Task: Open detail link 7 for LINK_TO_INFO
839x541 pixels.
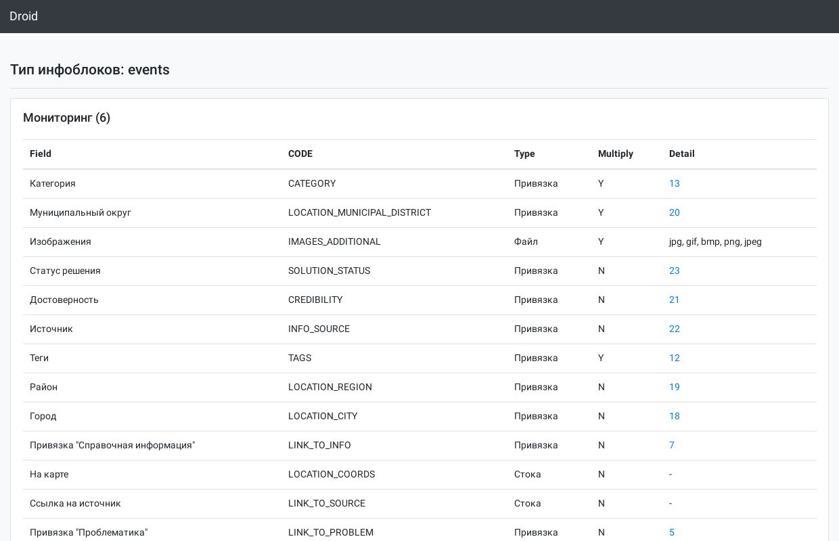Action: click(672, 445)
